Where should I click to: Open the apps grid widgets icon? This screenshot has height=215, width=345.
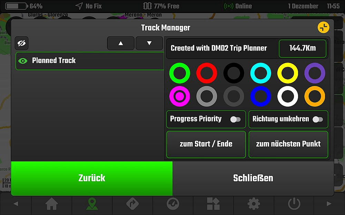pyautogui.click(x=213, y=204)
